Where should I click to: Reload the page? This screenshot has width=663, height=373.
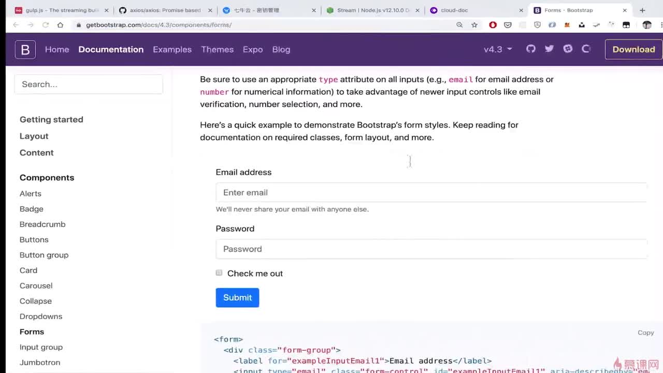coord(46,25)
